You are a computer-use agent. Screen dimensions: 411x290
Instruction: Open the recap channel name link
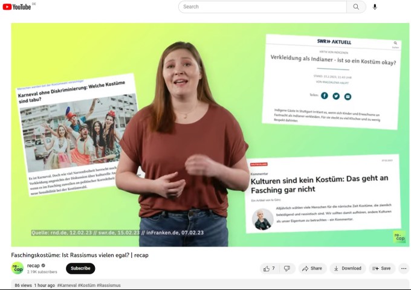[33, 265]
